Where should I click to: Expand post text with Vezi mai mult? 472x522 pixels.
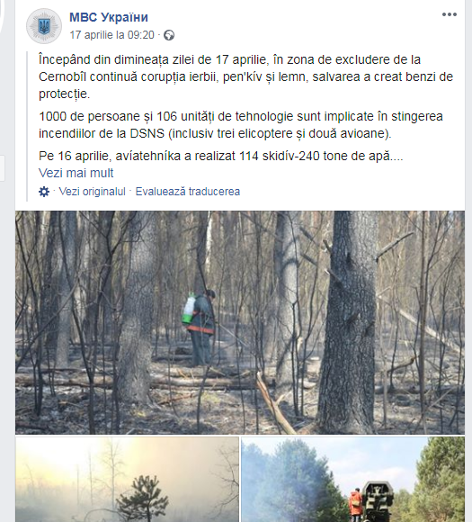pyautogui.click(x=76, y=173)
